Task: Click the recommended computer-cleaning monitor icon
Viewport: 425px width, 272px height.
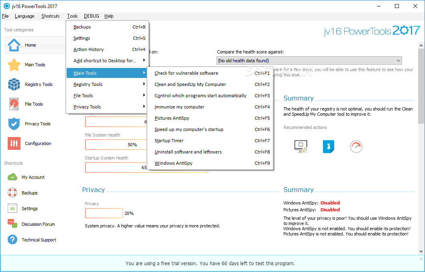Action: pos(301,147)
